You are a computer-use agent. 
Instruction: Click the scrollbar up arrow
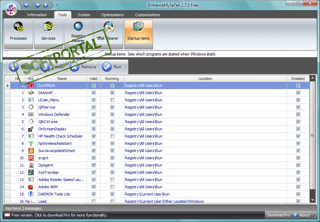(312, 78)
